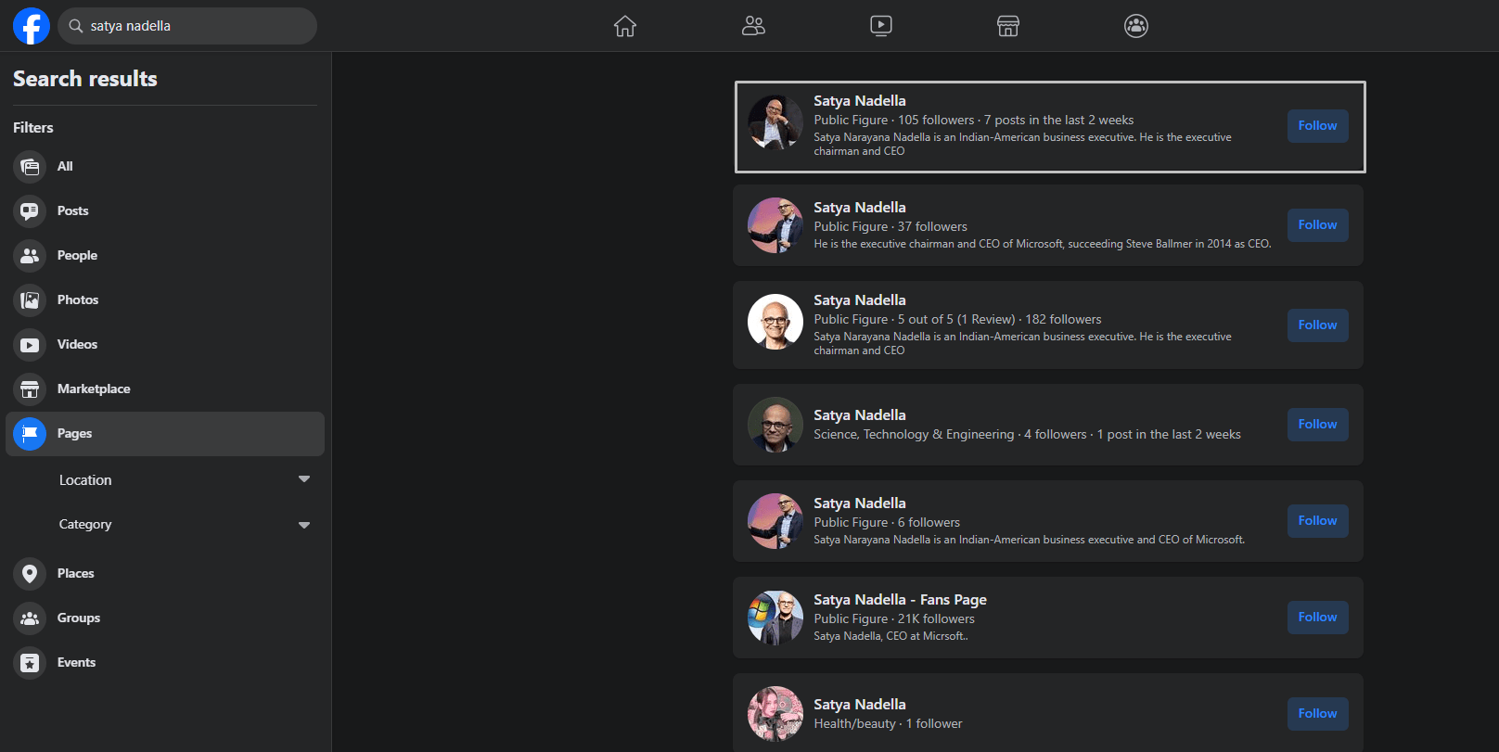The image size is (1499, 752).
Task: Click the search field containing satya nadella
Action: tap(187, 26)
